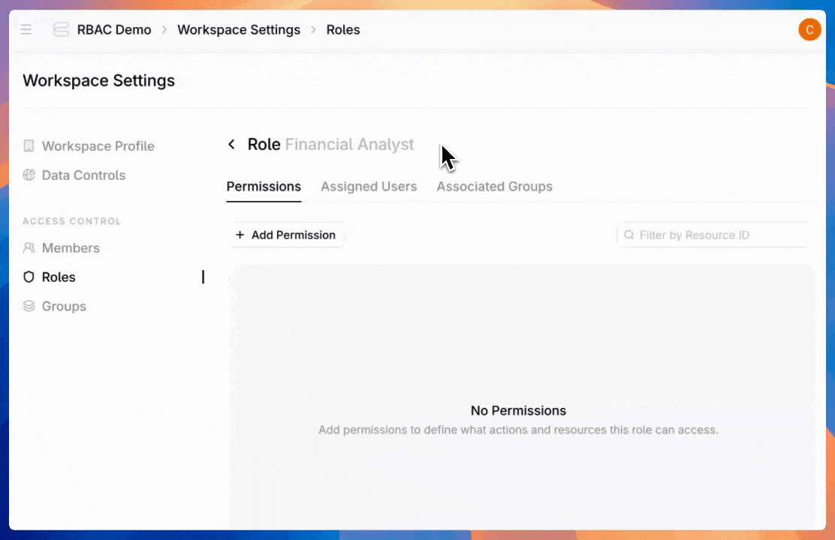Click the Financial Analyst role name
The width and height of the screenshot is (835, 540).
click(349, 145)
